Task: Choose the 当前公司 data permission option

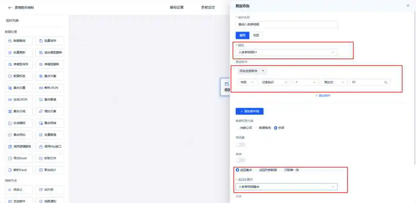Action: click(244, 128)
